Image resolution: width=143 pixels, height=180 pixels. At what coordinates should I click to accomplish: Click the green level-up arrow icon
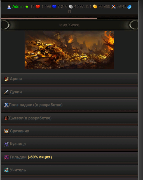[27, 7]
